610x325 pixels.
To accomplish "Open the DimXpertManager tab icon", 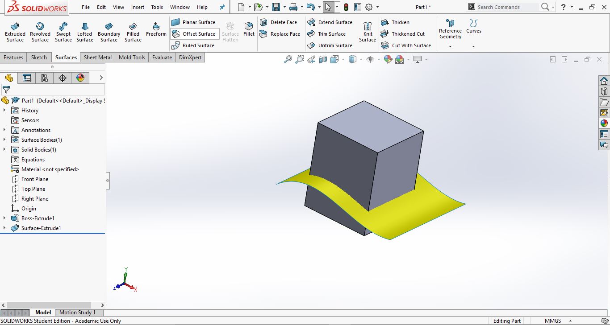I will pos(63,78).
